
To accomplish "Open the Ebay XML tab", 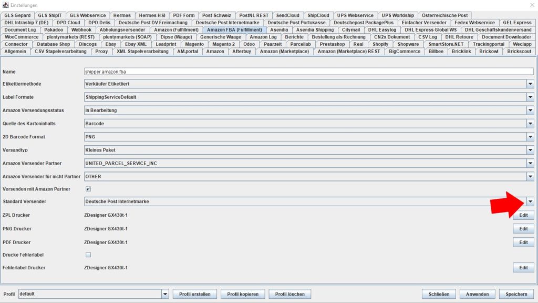I will click(x=136, y=44).
